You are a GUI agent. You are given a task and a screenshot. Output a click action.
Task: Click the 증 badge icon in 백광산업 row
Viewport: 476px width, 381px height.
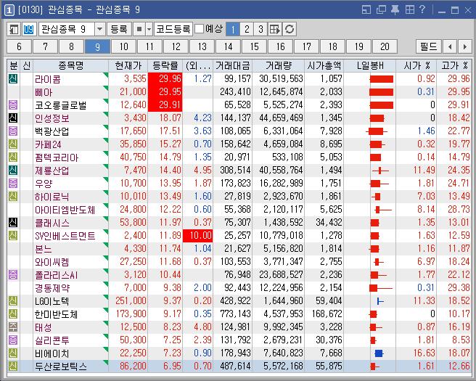coord(13,131)
